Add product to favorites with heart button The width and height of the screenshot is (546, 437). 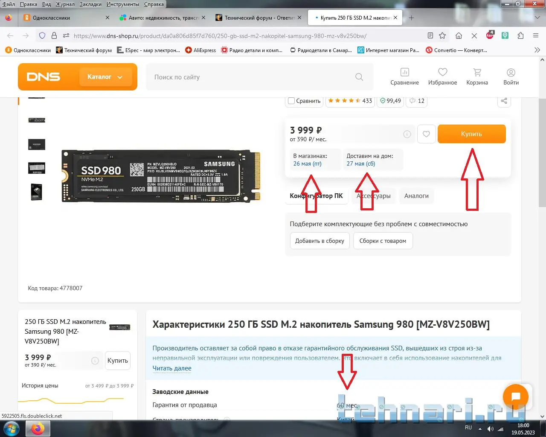point(426,134)
